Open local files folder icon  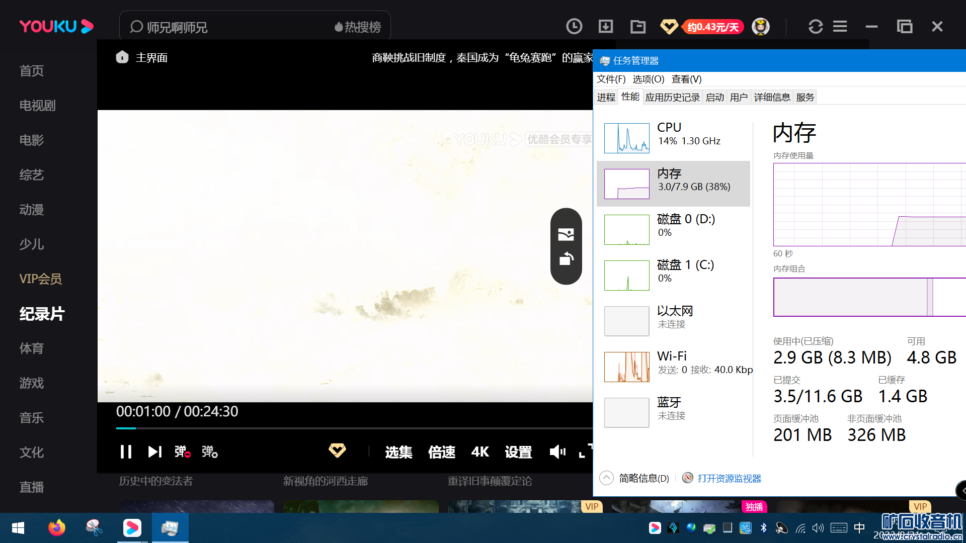coord(638,26)
